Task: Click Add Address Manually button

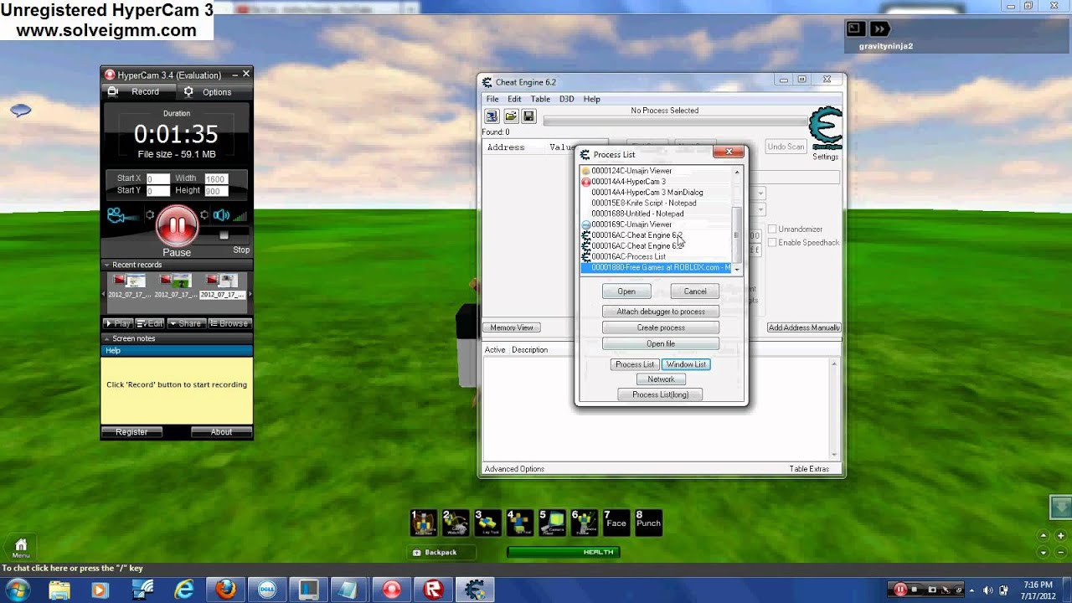Action: tap(804, 327)
